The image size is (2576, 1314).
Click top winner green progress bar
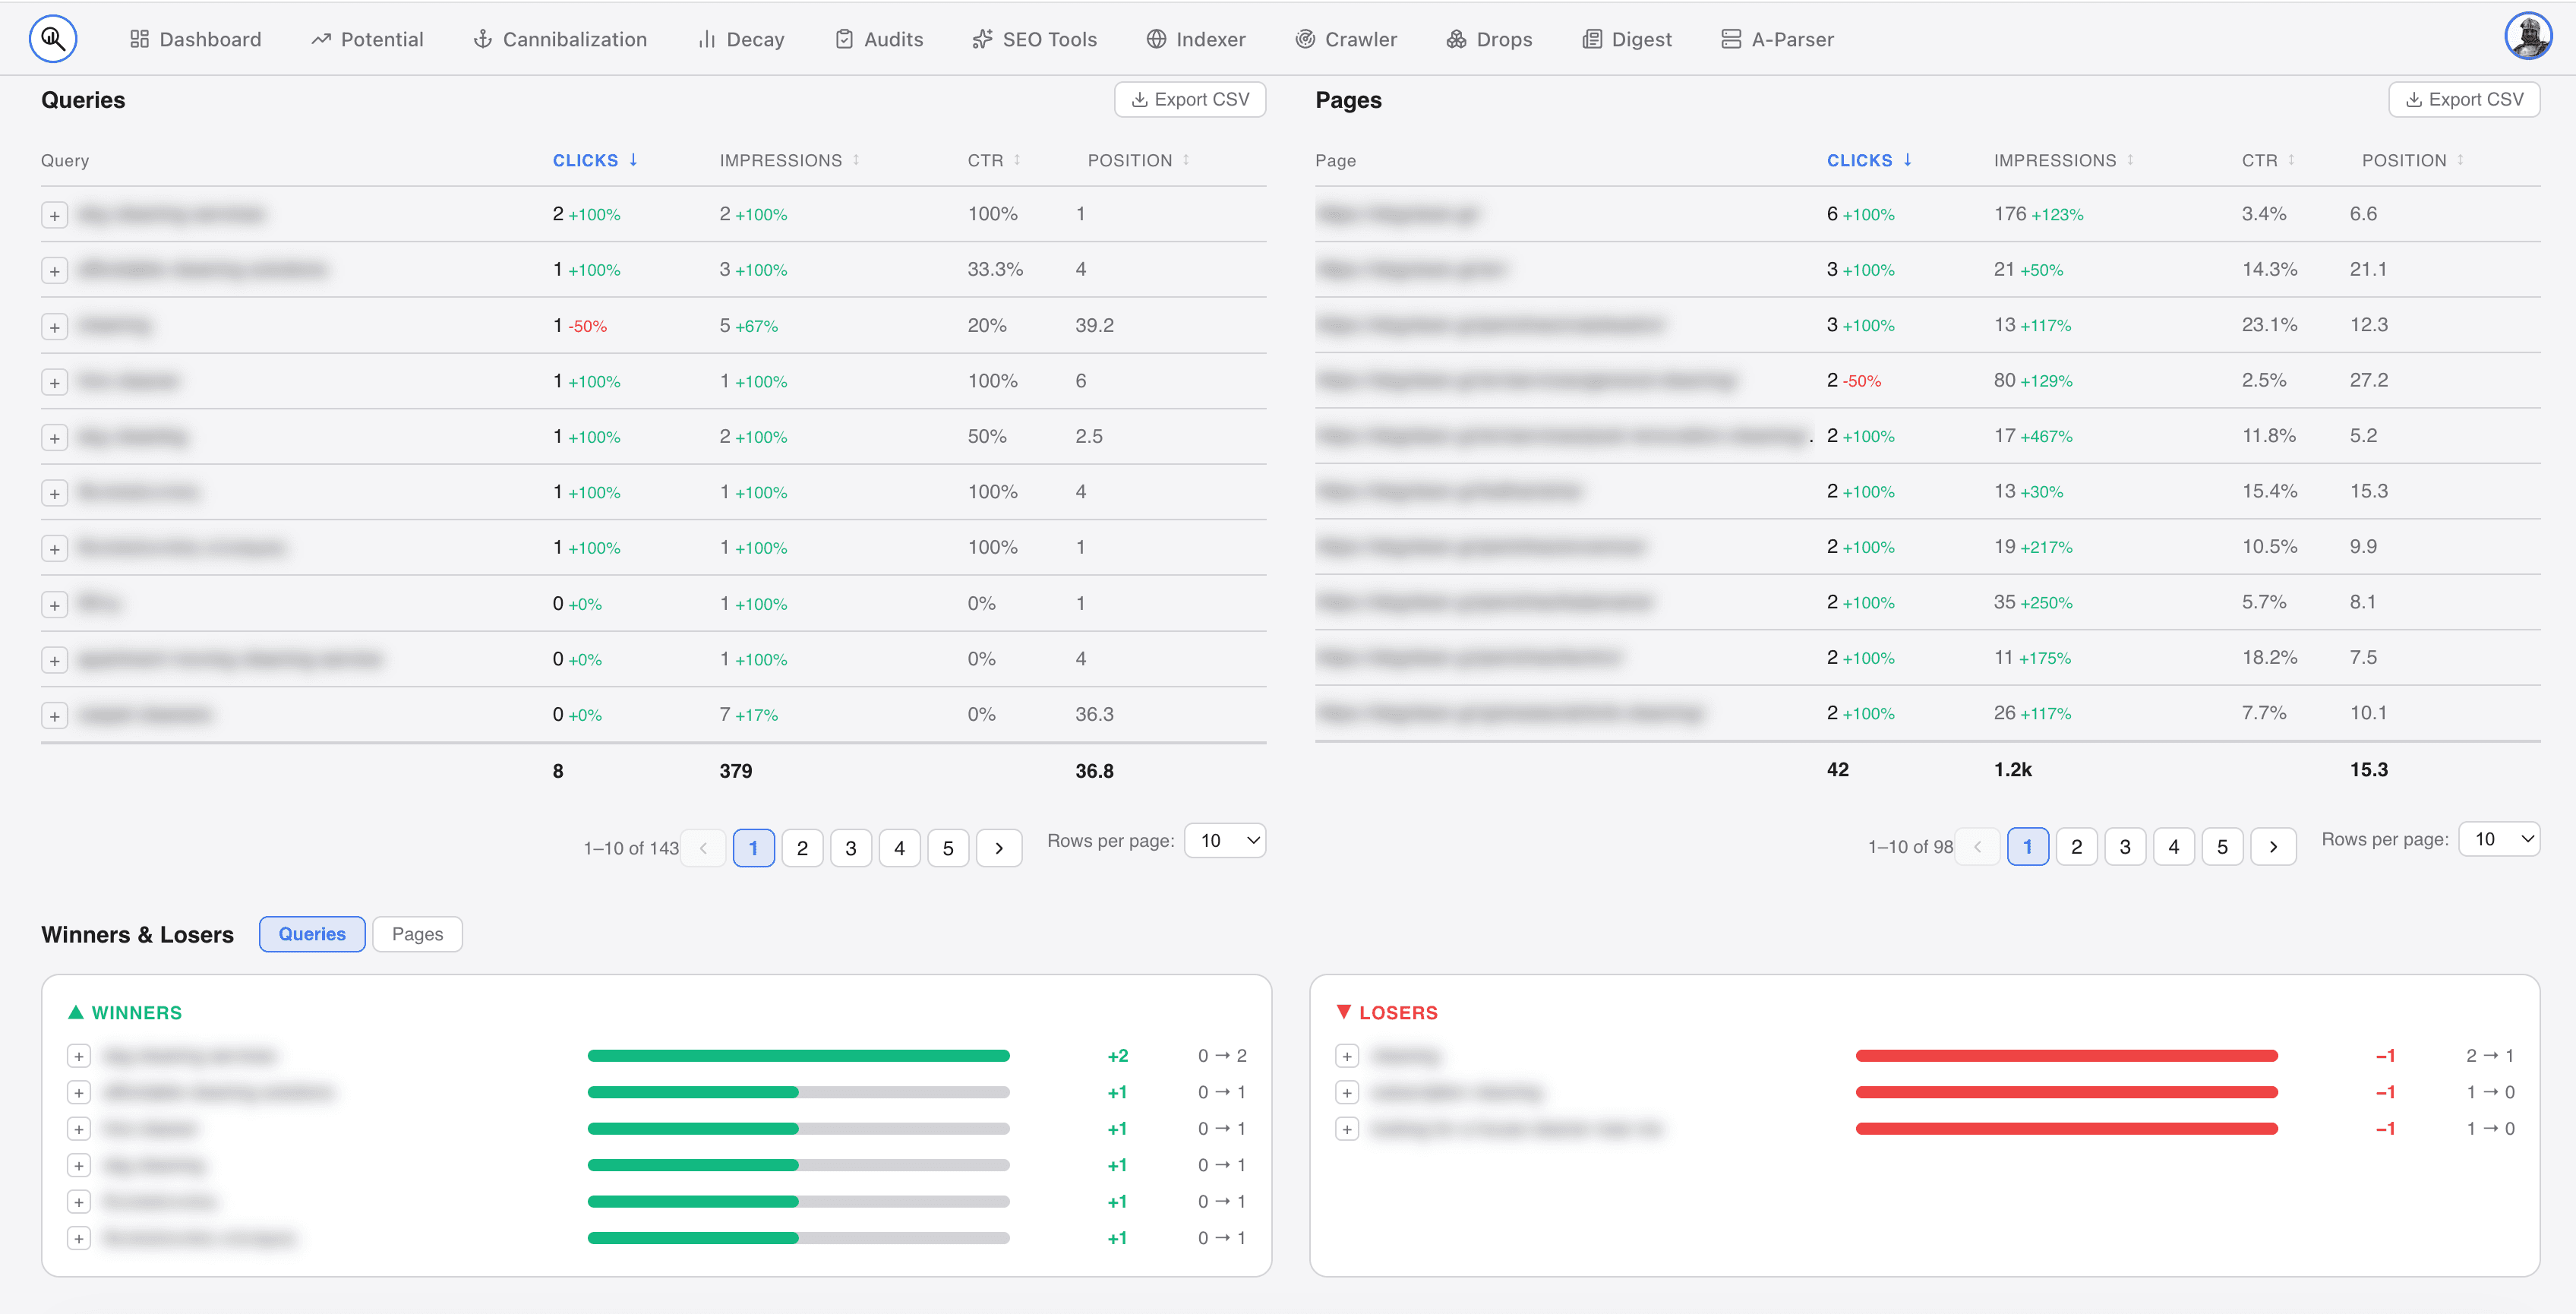(798, 1056)
